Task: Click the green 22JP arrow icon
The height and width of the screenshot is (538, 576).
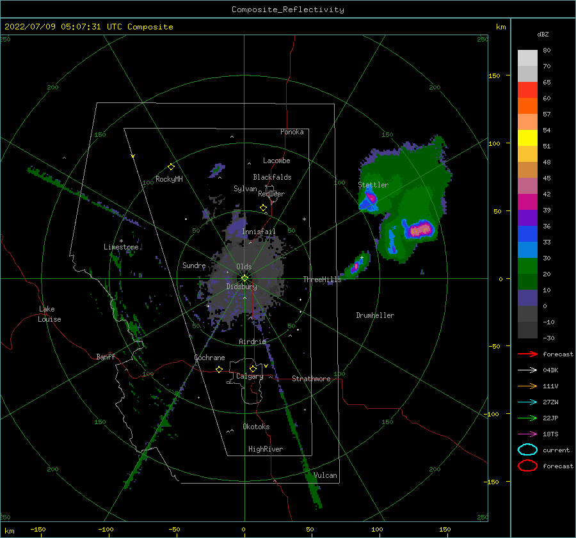Action: pyautogui.click(x=527, y=418)
